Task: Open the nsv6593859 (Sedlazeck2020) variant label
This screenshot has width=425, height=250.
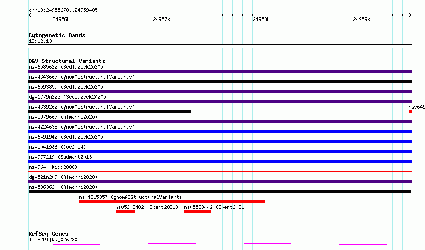Action: (x=66, y=87)
